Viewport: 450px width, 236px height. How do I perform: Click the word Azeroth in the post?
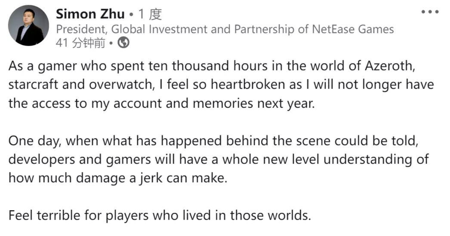click(x=389, y=66)
